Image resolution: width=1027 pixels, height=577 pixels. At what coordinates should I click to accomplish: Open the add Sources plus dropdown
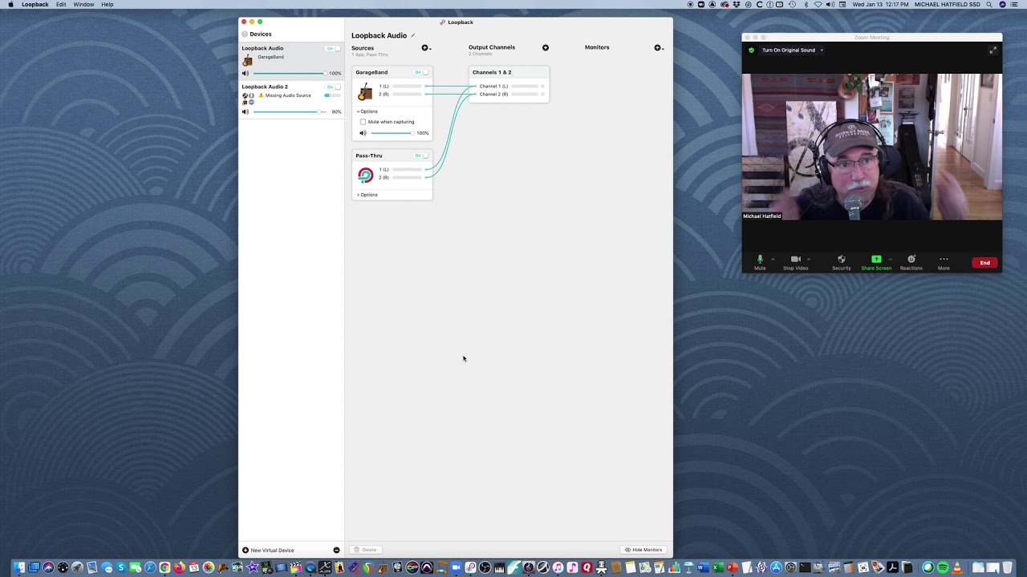pos(426,48)
